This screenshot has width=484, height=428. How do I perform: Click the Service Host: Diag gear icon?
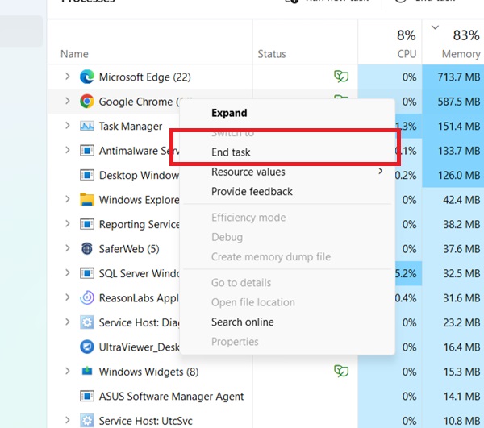pos(87,322)
